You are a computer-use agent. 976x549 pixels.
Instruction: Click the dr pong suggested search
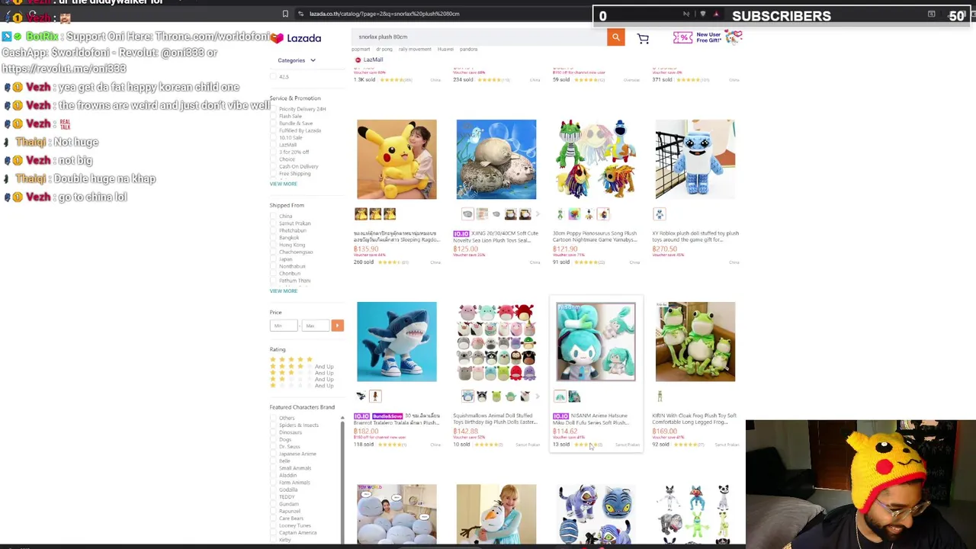tap(384, 50)
